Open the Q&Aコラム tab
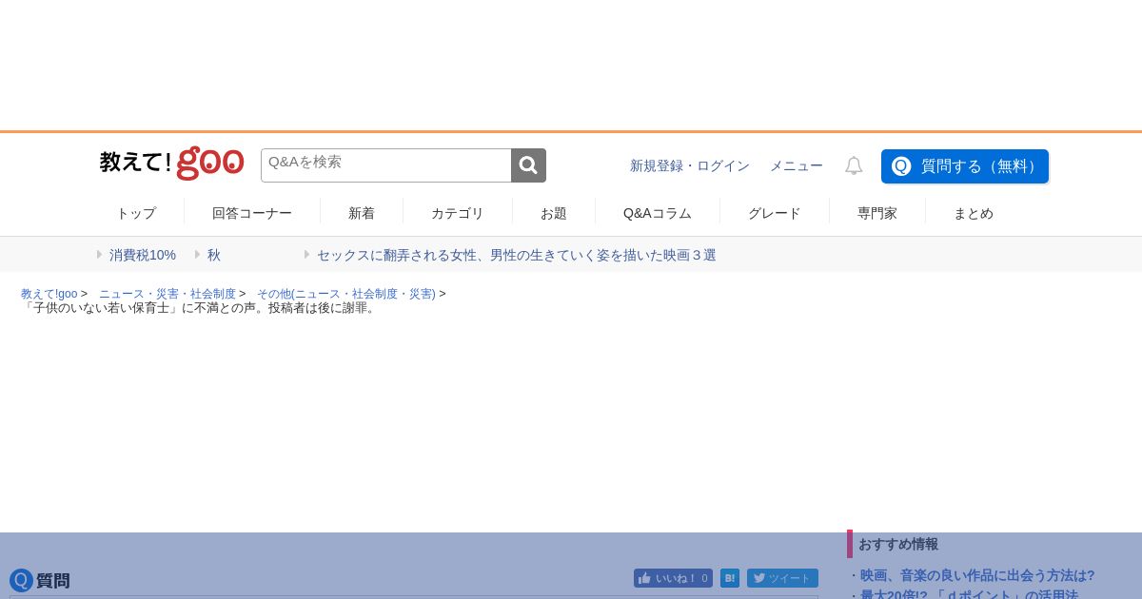1142x599 pixels. [658, 213]
